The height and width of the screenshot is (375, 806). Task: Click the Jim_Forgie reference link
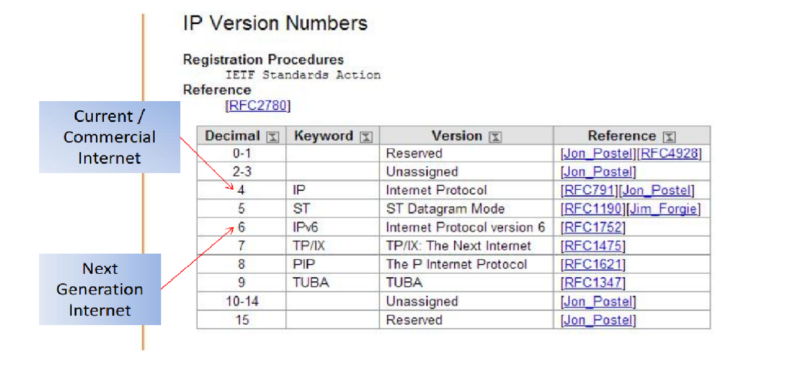coord(663,209)
